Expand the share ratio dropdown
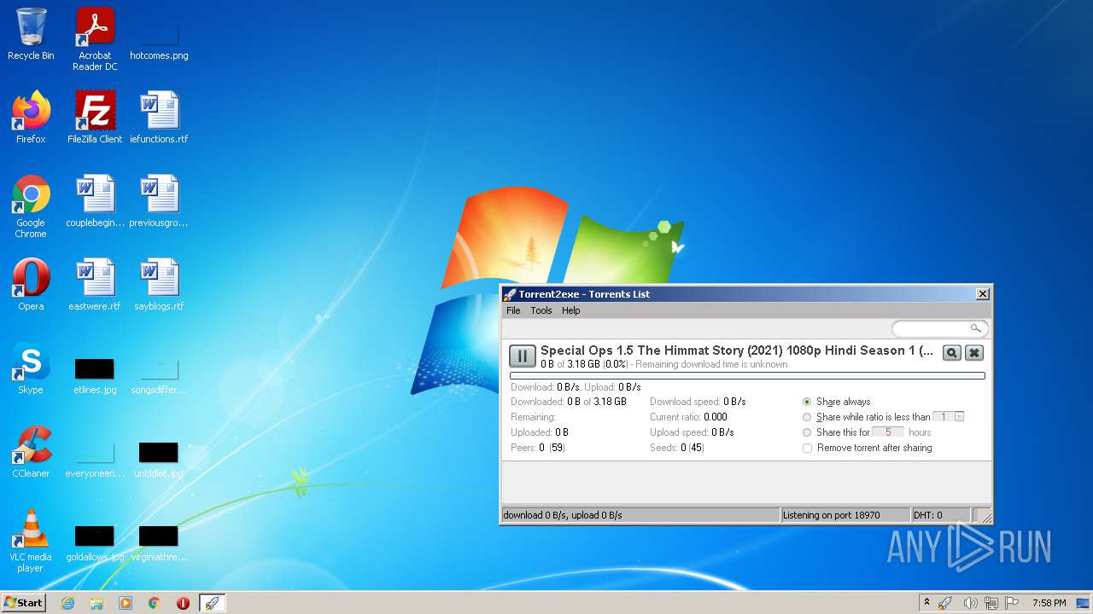This screenshot has width=1093, height=614. 959,417
